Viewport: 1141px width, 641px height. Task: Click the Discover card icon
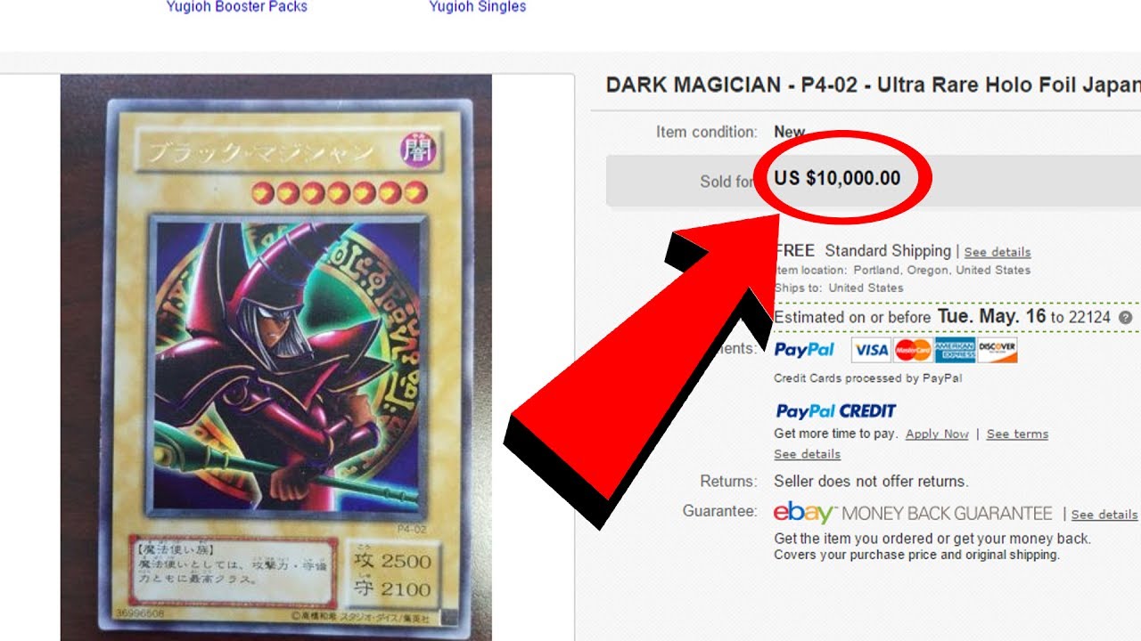pos(997,350)
